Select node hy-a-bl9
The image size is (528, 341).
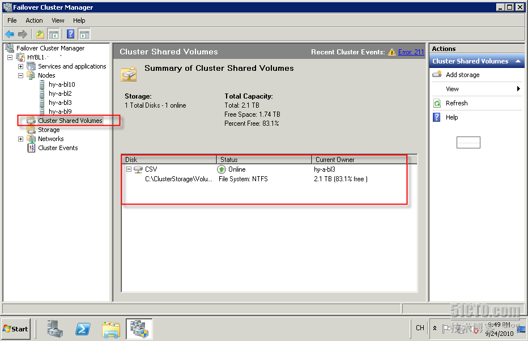(x=60, y=112)
